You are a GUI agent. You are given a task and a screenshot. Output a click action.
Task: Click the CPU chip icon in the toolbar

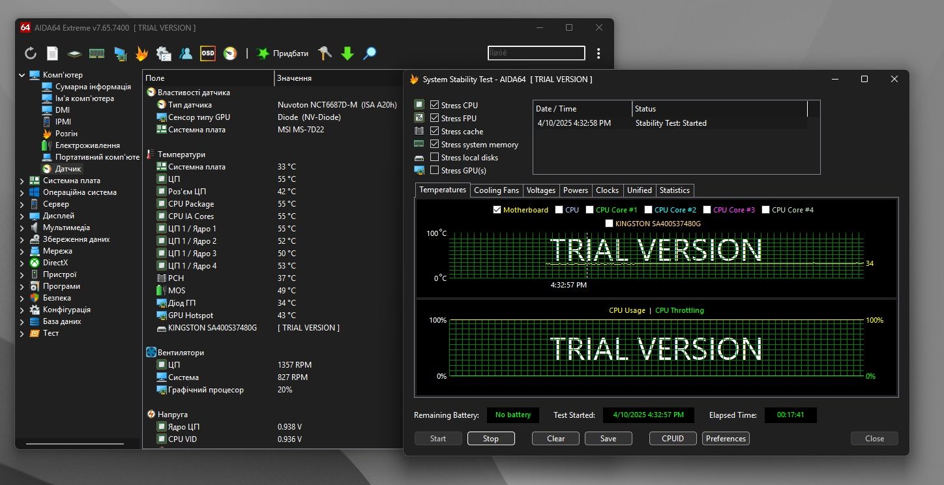point(74,53)
